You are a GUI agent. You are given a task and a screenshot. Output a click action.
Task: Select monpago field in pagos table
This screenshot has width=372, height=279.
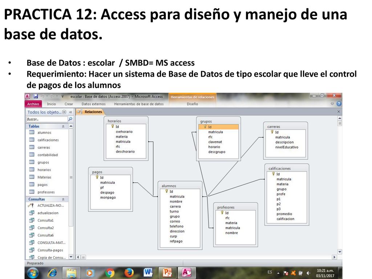coord(108,197)
